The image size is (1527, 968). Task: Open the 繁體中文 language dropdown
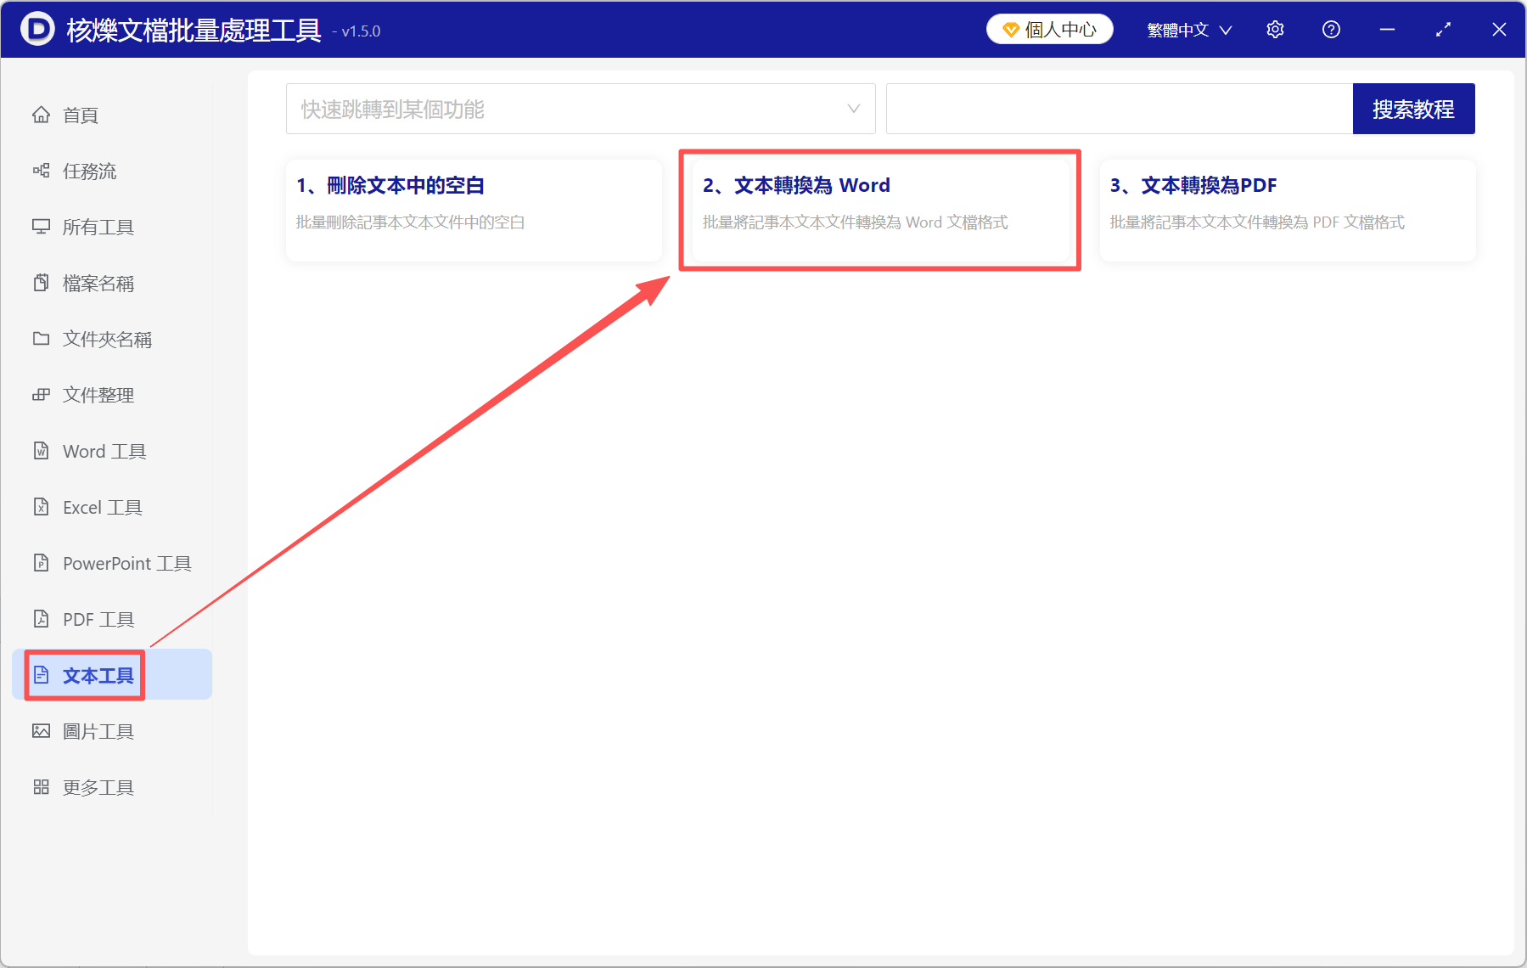(1187, 29)
